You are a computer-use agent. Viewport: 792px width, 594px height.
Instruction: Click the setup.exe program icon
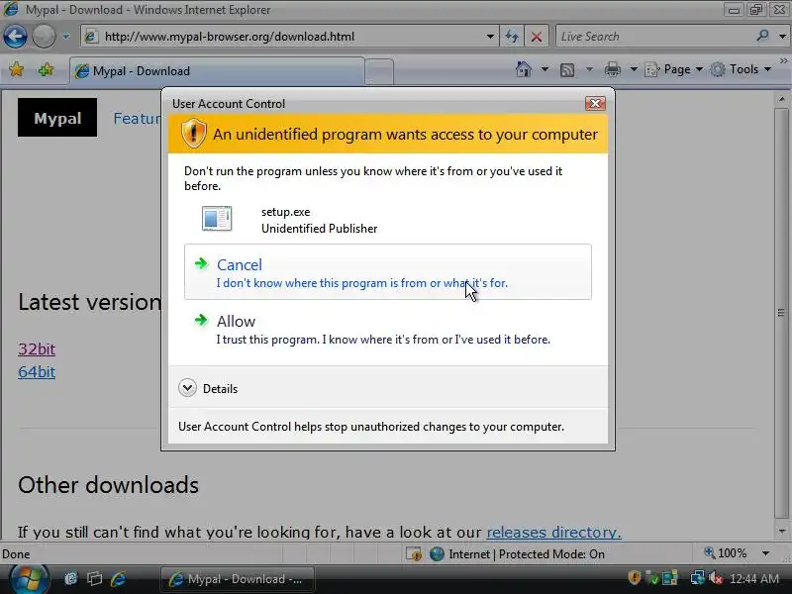(217, 219)
